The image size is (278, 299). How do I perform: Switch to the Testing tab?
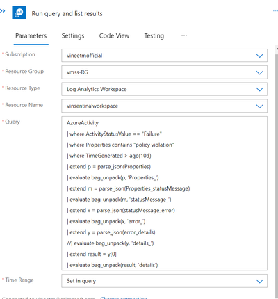tap(154, 36)
